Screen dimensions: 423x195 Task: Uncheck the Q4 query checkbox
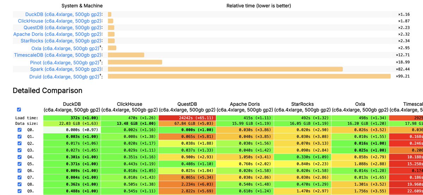(19, 157)
